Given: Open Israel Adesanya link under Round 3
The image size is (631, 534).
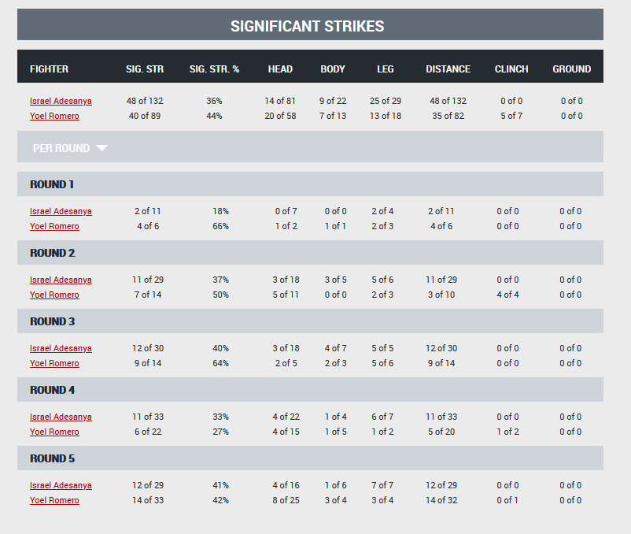Looking at the screenshot, I should click(61, 348).
